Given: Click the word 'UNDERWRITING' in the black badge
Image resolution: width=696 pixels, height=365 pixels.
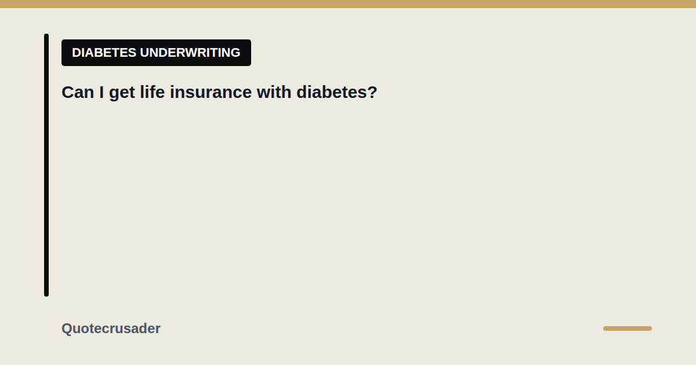Looking at the screenshot, I should (x=190, y=53).
